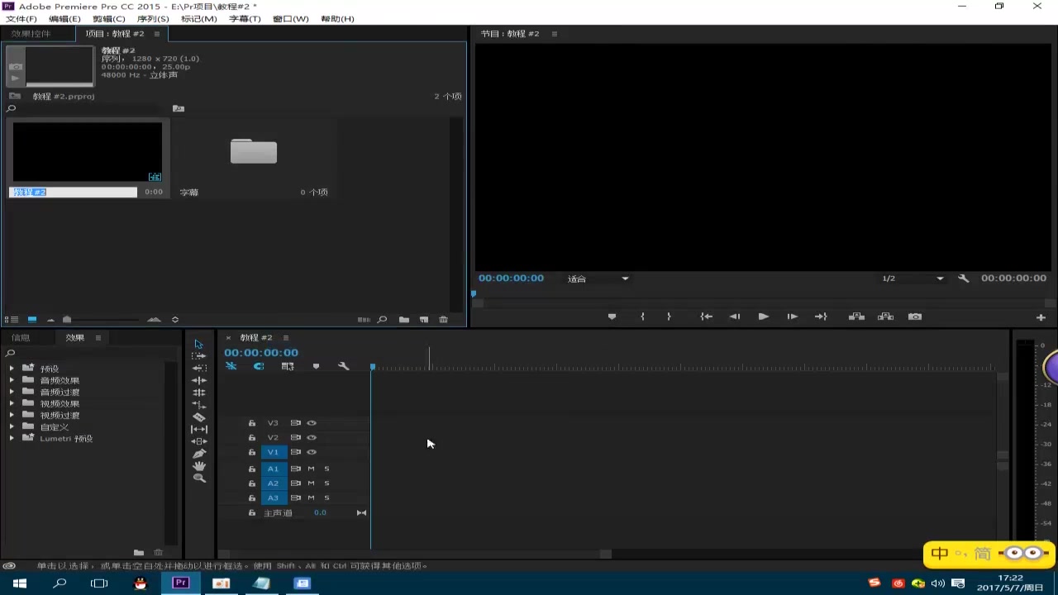Click Export Frame camera icon
The width and height of the screenshot is (1058, 595).
[915, 317]
